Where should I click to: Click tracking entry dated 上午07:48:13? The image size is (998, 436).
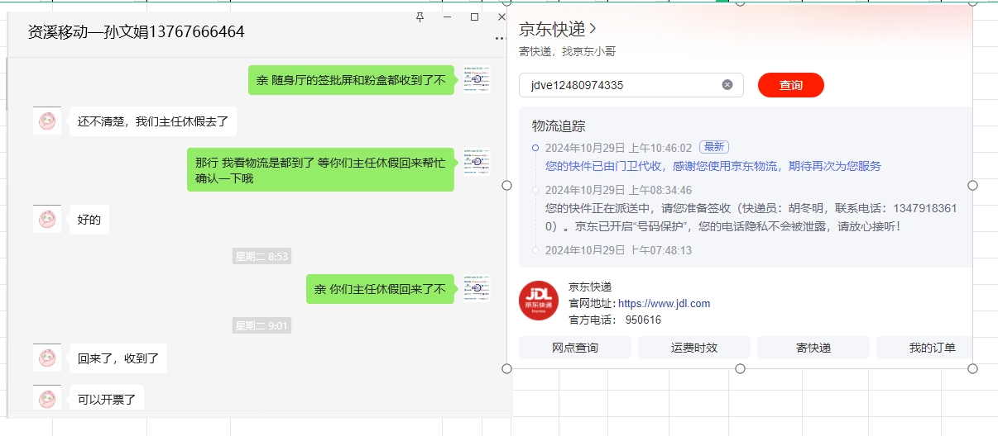pyautogui.click(x=618, y=250)
